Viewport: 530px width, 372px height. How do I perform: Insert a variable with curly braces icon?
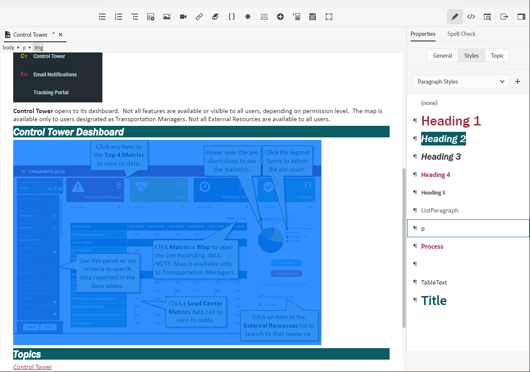click(x=232, y=17)
